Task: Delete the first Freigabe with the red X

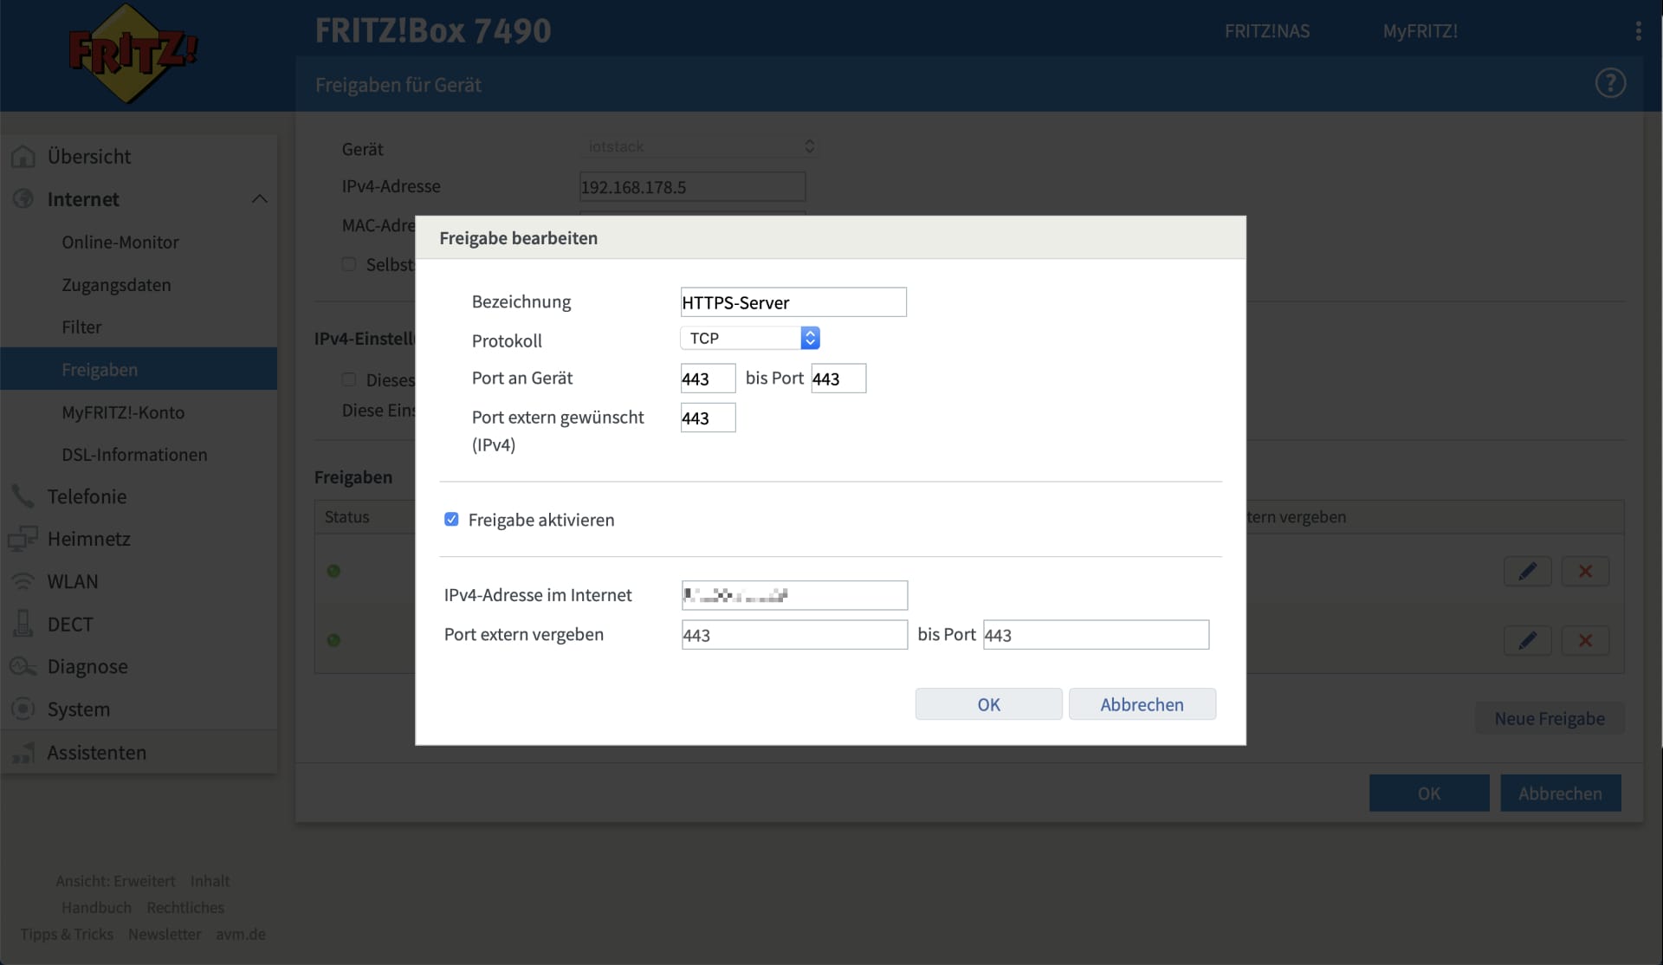Action: coord(1585,571)
